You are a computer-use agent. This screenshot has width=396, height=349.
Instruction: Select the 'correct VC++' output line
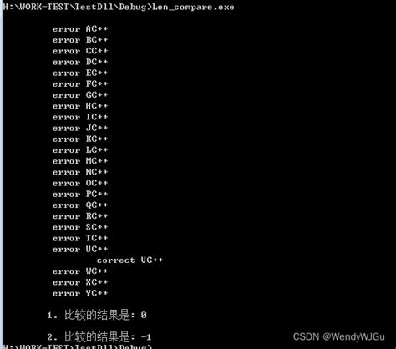click(129, 260)
